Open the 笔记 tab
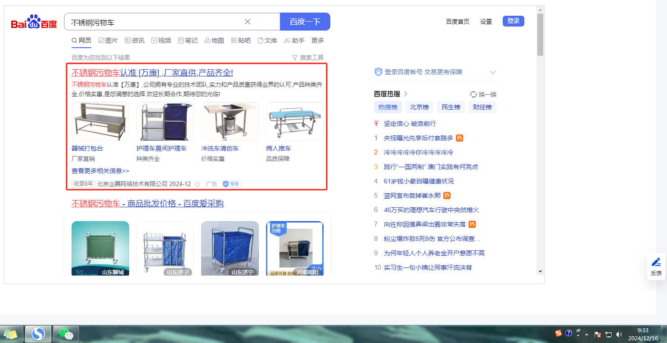Viewport: 667px width, 343px height. tap(188, 40)
